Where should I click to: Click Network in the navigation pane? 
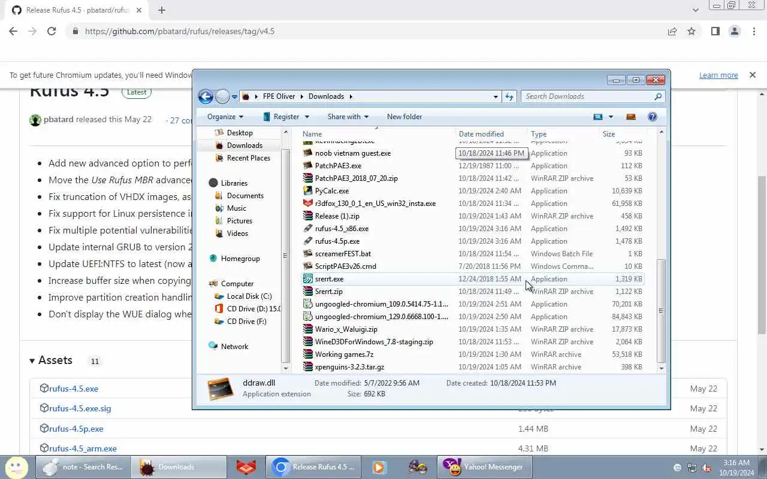(234, 347)
